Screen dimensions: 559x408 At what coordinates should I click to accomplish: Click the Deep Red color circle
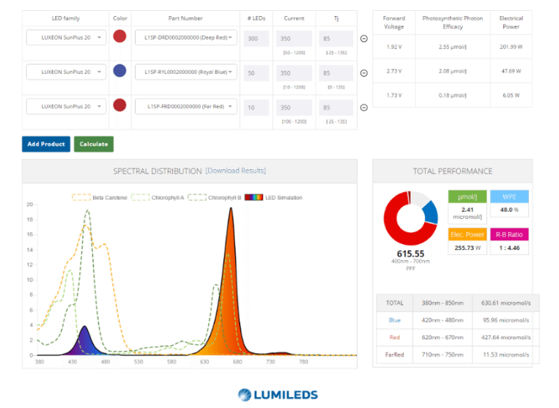[x=119, y=37]
